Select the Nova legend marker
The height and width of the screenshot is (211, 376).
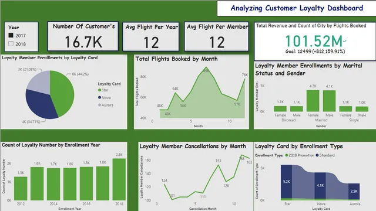pos(99,97)
